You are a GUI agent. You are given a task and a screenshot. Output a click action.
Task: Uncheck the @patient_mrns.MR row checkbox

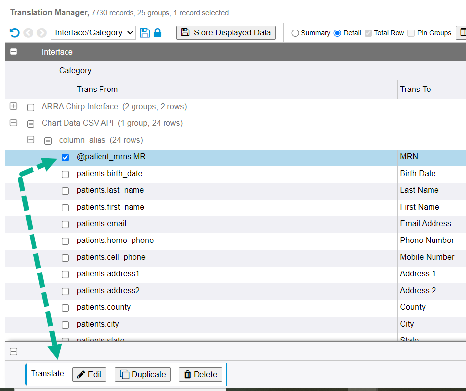pos(65,158)
